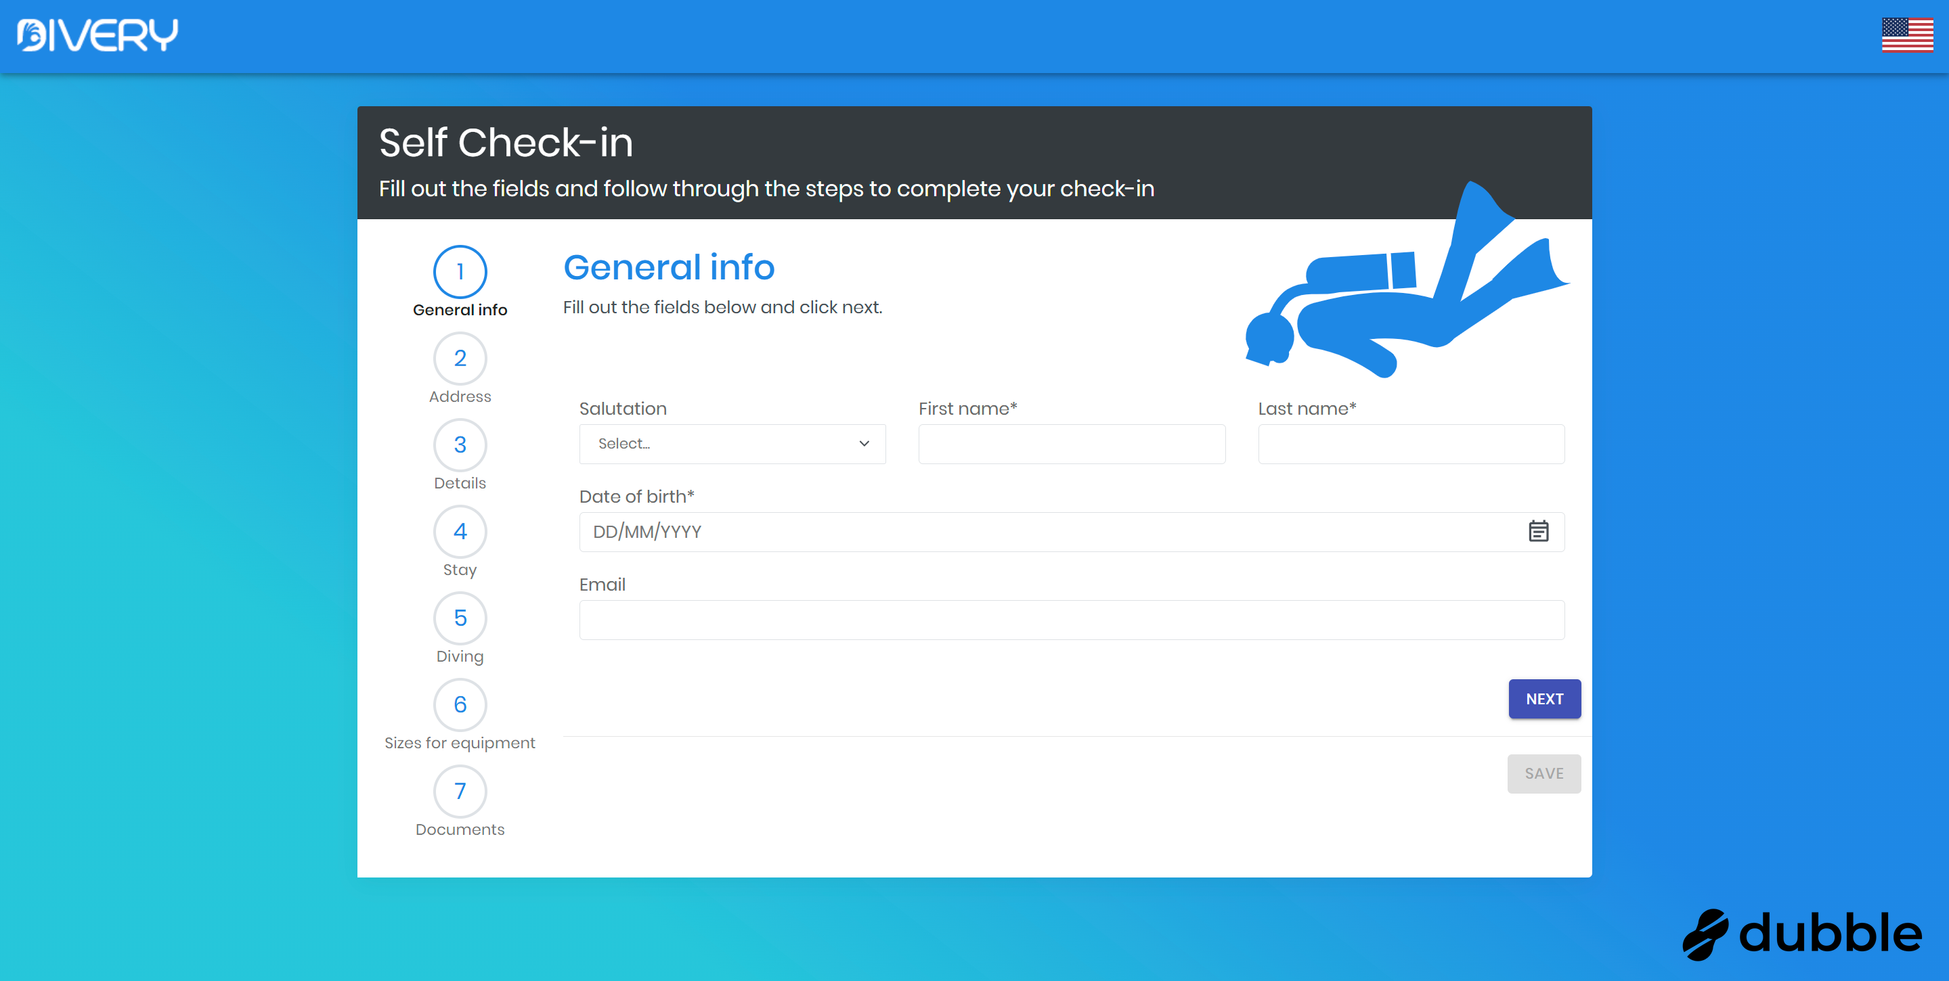Focus the Last name field
This screenshot has height=981, width=1949.
coord(1410,444)
